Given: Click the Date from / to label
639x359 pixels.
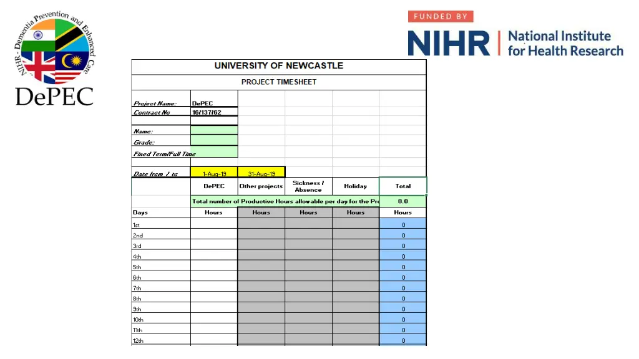Looking at the screenshot, I should 155,174.
